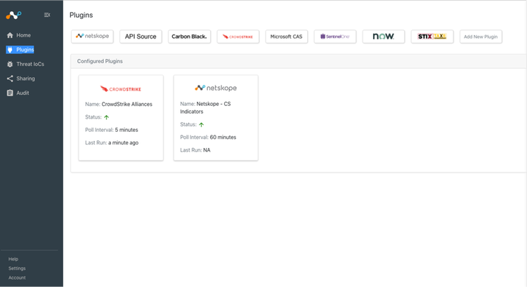
Task: Choose the Carbon Black plugin tile
Action: (189, 36)
